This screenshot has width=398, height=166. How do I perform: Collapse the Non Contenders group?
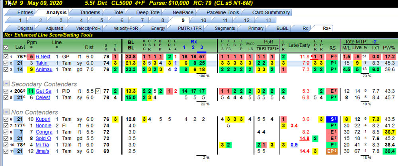tap(6, 112)
